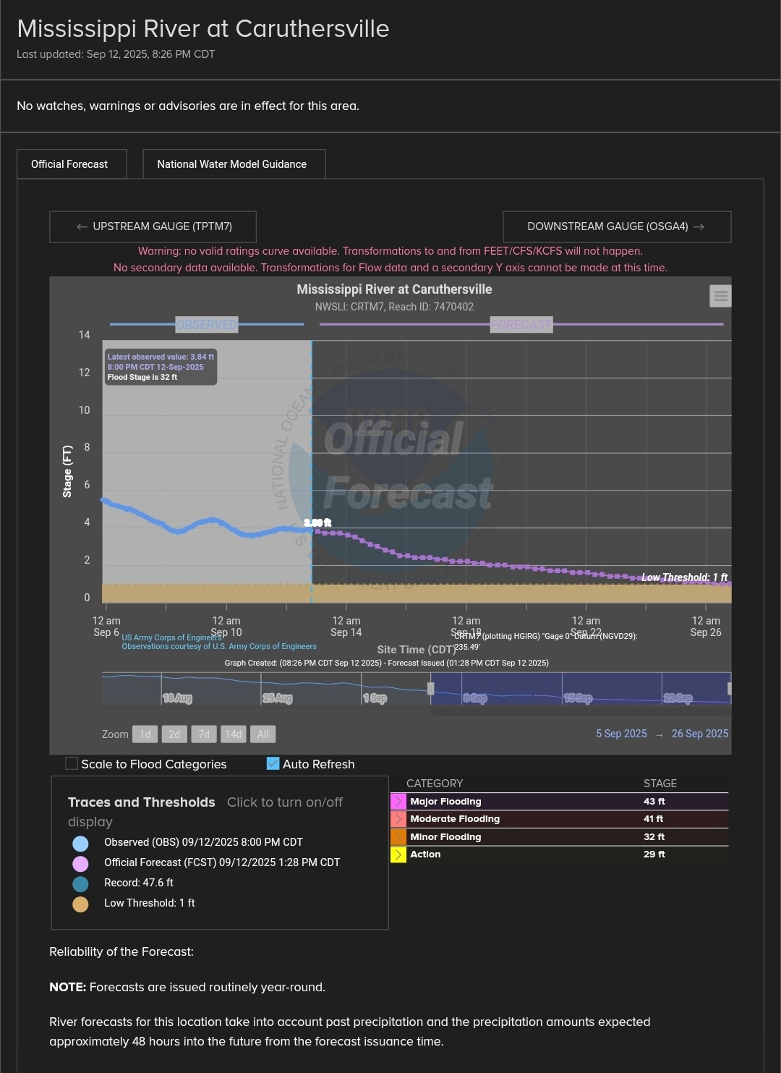The height and width of the screenshot is (1073, 781).
Task: Click the Last updated timestamp text
Action: coord(116,54)
